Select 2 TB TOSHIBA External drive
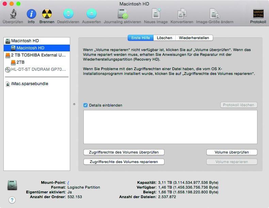This screenshot has height=208, width=269. click(x=37, y=55)
